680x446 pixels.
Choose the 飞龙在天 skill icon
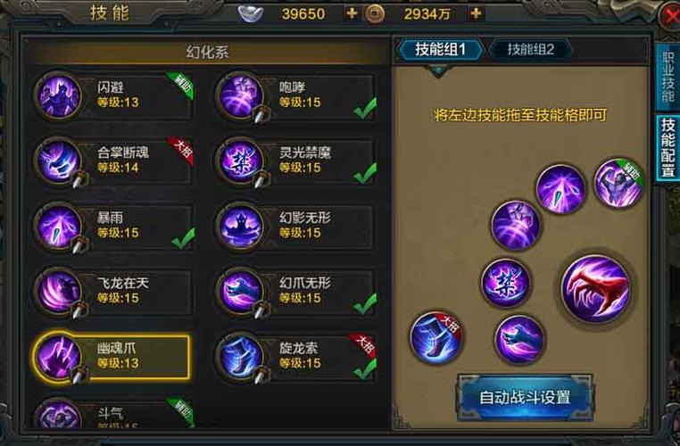pos(59,292)
